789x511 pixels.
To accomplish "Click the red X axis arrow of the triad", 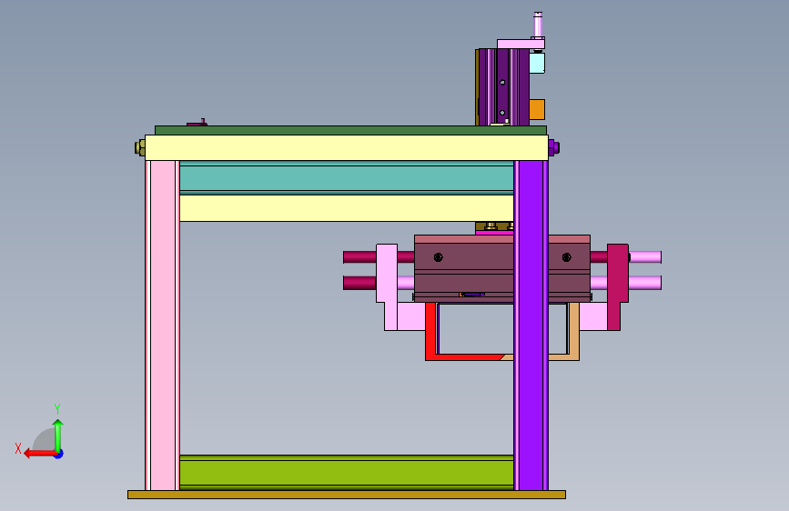I will [x=39, y=454].
